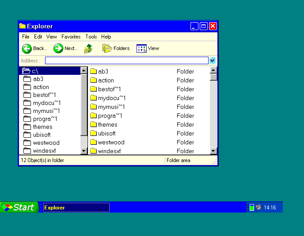
Task: Open the File menu
Action: coord(26,37)
